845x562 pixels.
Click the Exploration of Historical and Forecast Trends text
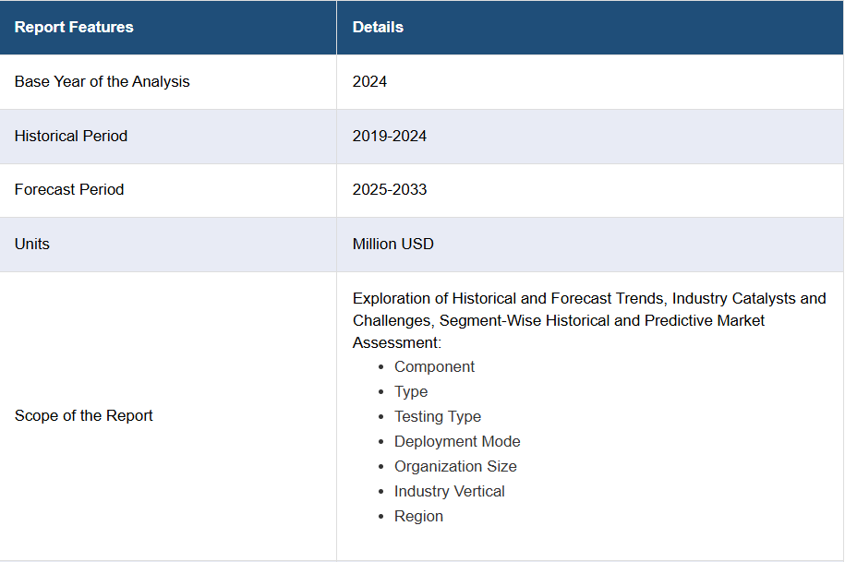coord(509,298)
